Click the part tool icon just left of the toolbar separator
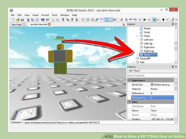This screenshot has height=139, width=186. click(76, 20)
